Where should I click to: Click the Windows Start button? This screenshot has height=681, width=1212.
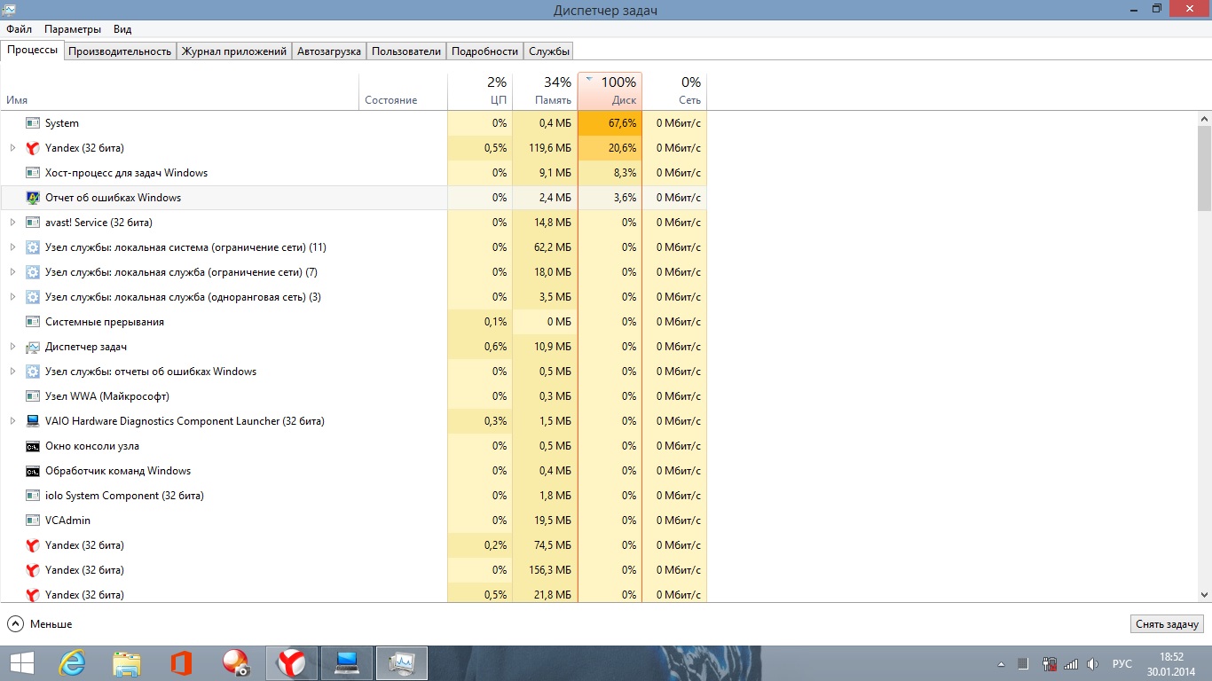[x=21, y=662]
